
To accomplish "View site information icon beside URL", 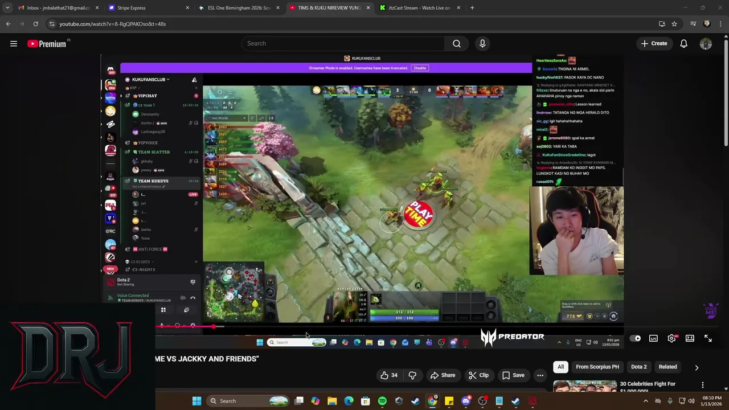I will pos(52,24).
